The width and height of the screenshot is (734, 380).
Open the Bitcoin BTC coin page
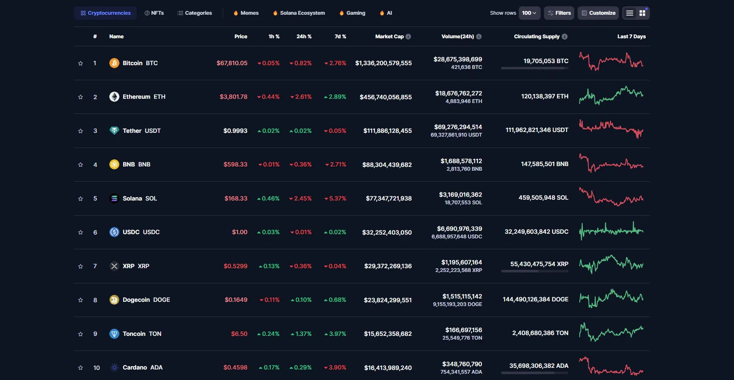click(140, 63)
